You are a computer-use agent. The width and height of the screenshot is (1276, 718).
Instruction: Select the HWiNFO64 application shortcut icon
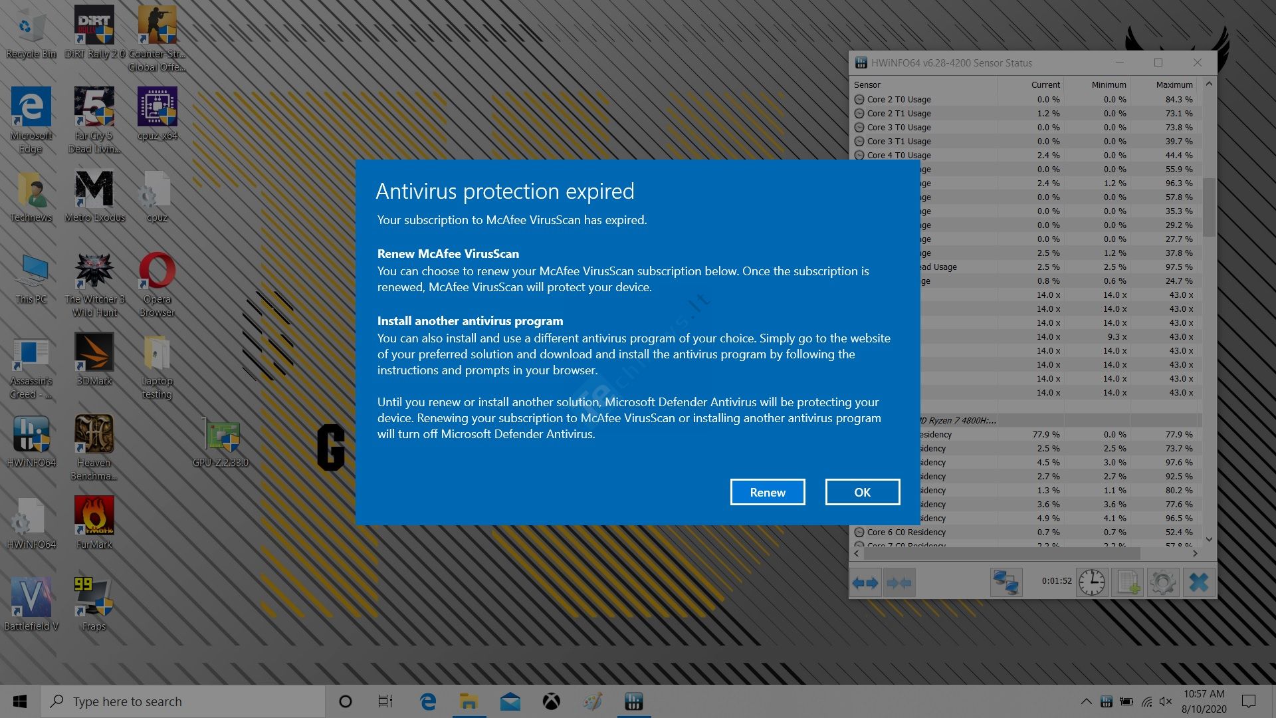pyautogui.click(x=31, y=442)
